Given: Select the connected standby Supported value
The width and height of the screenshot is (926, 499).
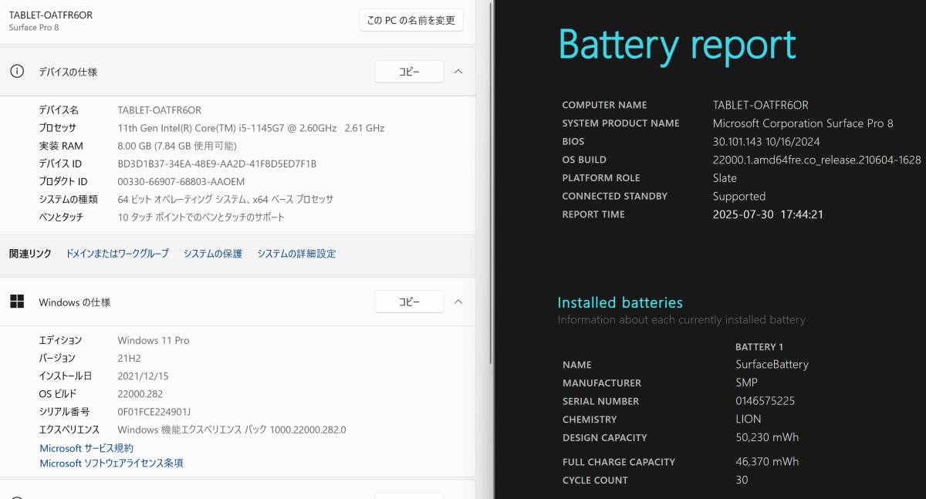Looking at the screenshot, I should [739, 196].
